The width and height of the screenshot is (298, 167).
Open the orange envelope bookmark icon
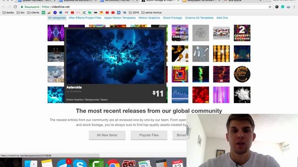click(102, 13)
